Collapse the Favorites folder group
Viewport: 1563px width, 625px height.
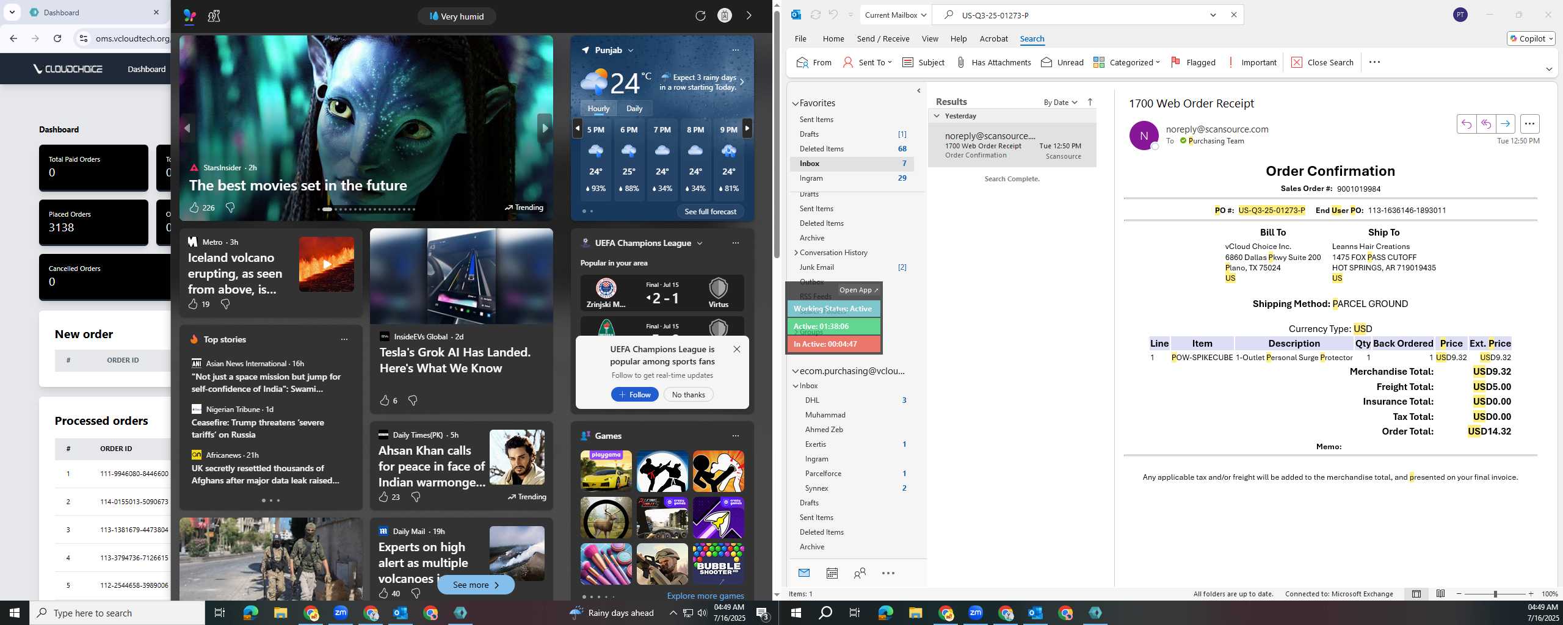point(796,104)
